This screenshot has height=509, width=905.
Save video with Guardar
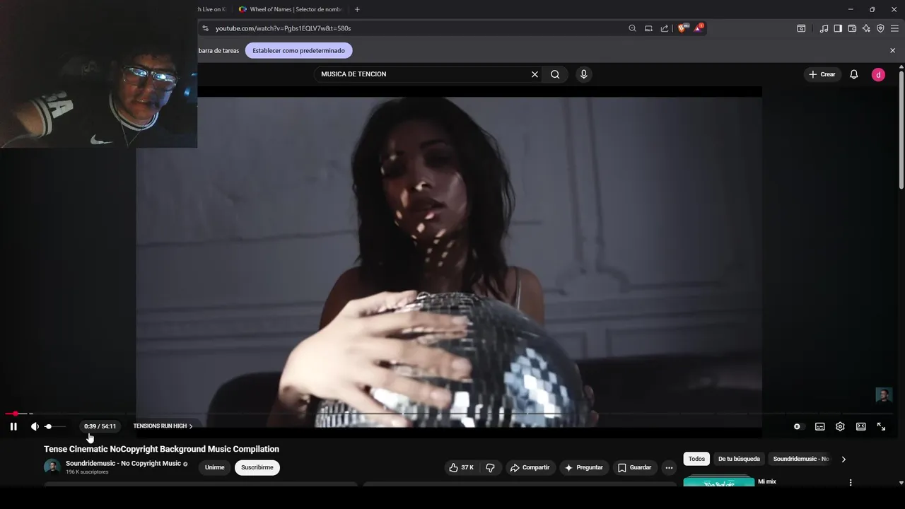tap(634, 467)
